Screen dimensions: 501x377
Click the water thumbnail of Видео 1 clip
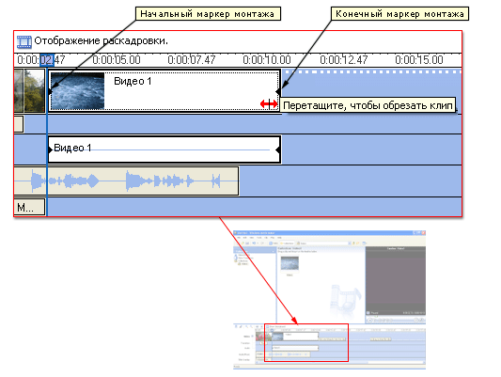click(x=78, y=91)
